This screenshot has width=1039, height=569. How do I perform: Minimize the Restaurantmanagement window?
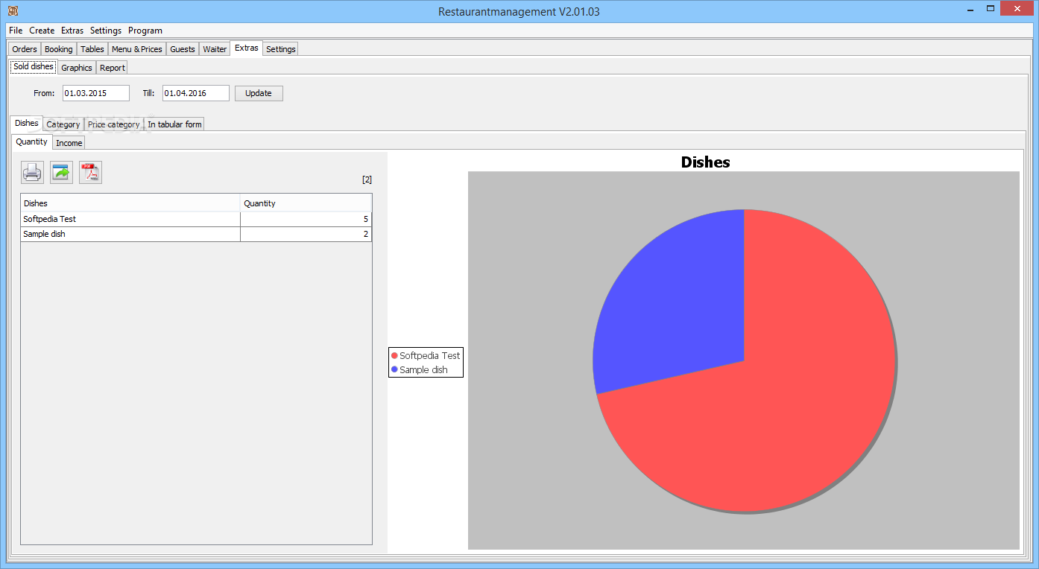pyautogui.click(x=970, y=10)
